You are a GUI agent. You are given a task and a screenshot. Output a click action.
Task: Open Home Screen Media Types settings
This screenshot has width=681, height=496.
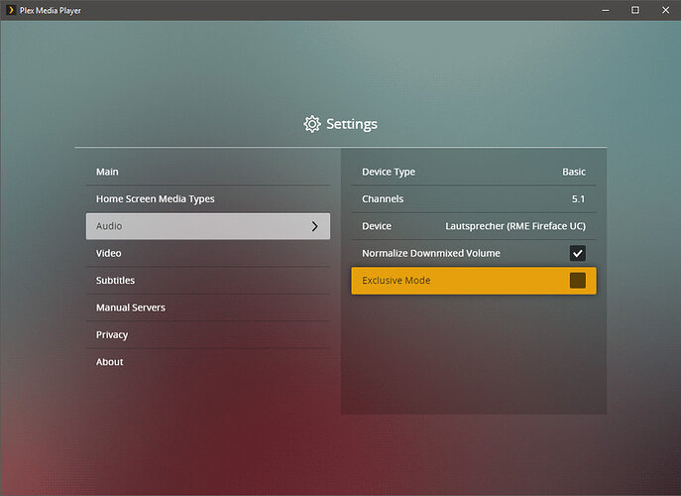pos(207,198)
